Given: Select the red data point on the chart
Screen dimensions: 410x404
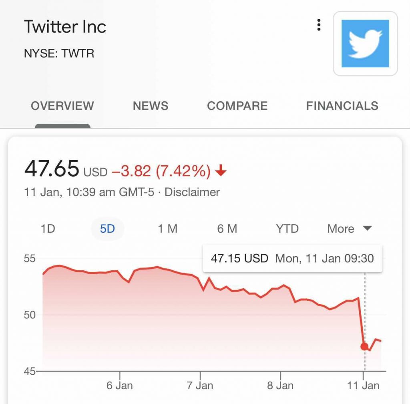Looking at the screenshot, I should (364, 347).
